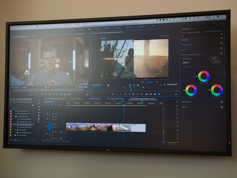237x178 pixels.
Task: Select horizontal split comparison layout icon
Action: coord(138,85)
